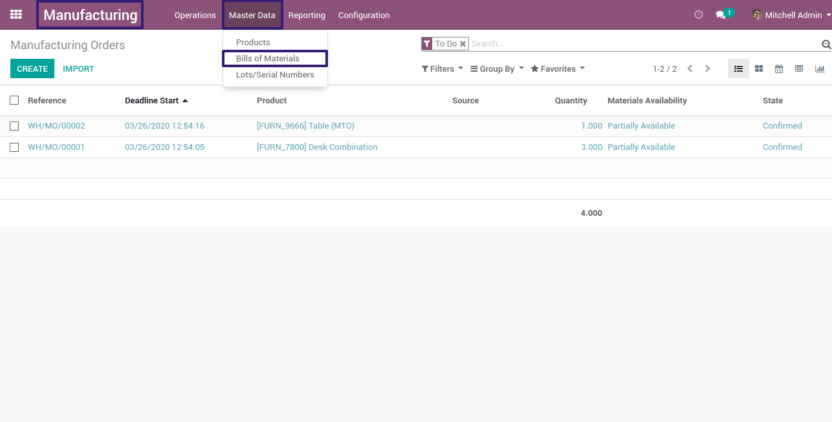The width and height of the screenshot is (832, 422).
Task: Click into the Search field
Action: (644, 44)
